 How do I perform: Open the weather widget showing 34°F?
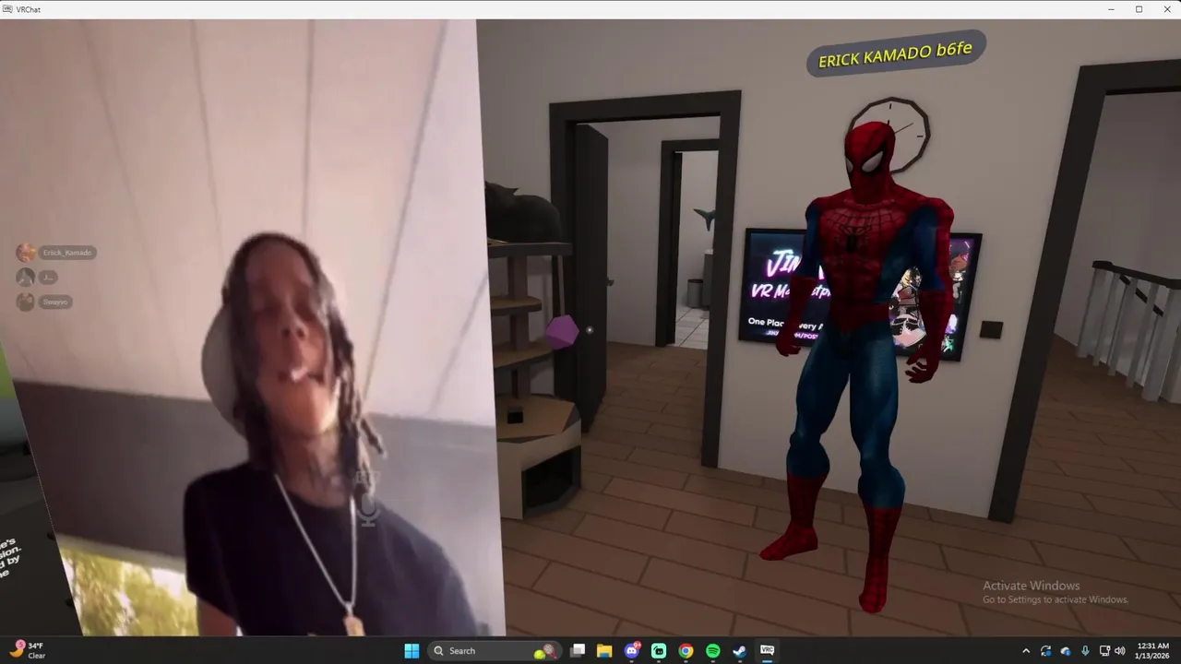[27, 650]
